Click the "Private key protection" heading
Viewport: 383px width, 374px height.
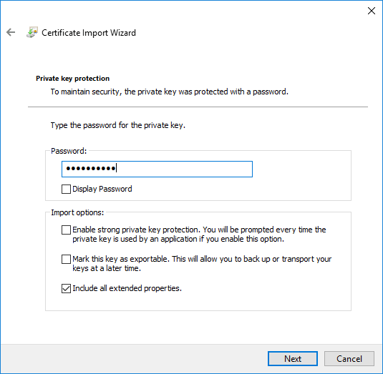(72, 79)
